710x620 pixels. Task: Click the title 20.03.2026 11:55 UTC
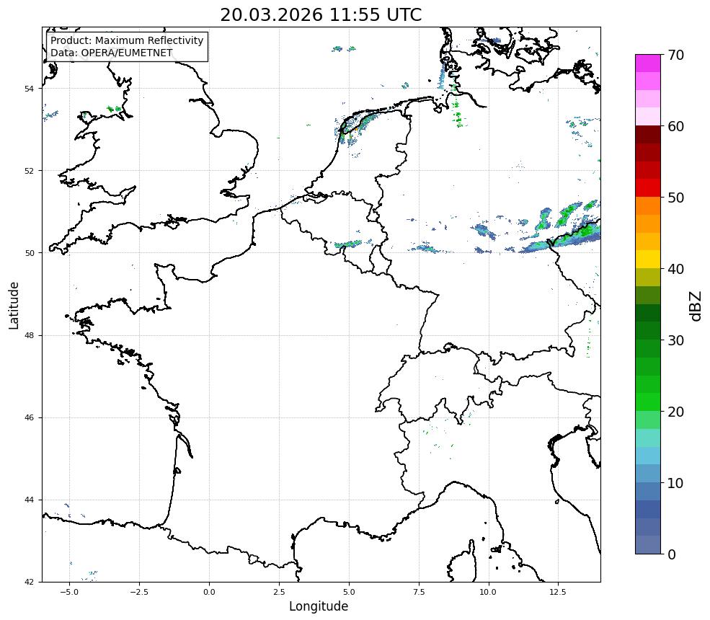click(x=321, y=14)
